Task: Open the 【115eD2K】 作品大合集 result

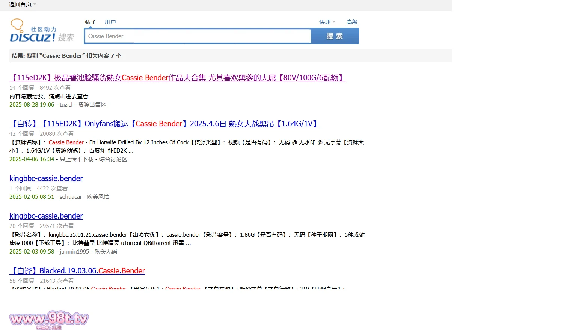Action: point(178,78)
